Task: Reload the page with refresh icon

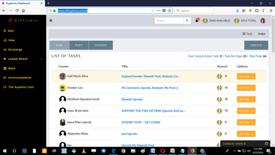Action: 17,11
